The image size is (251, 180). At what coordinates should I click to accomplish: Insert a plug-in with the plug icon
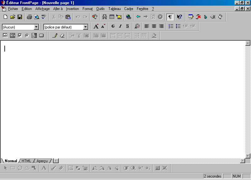(x=213, y=17)
